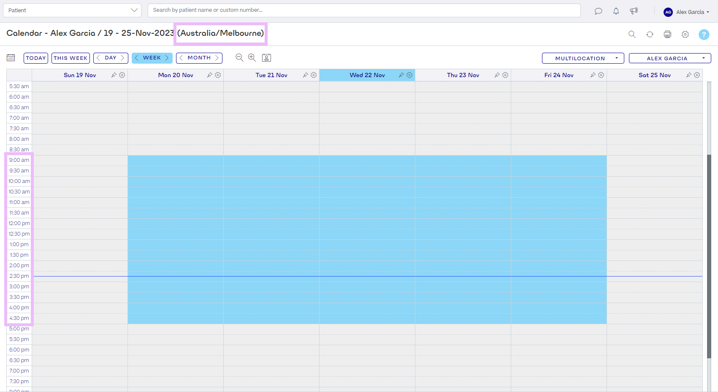The height and width of the screenshot is (392, 718).
Task: Click the practitioner photo view icon
Action: pyautogui.click(x=266, y=58)
